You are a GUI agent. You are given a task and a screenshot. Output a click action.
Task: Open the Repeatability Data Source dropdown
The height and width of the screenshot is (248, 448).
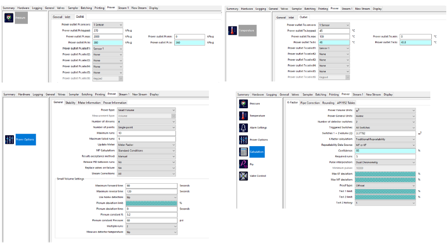click(x=385, y=145)
